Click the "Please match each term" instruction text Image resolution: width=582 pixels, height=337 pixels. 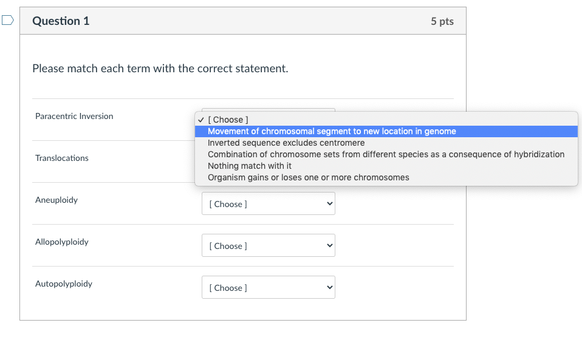point(160,69)
